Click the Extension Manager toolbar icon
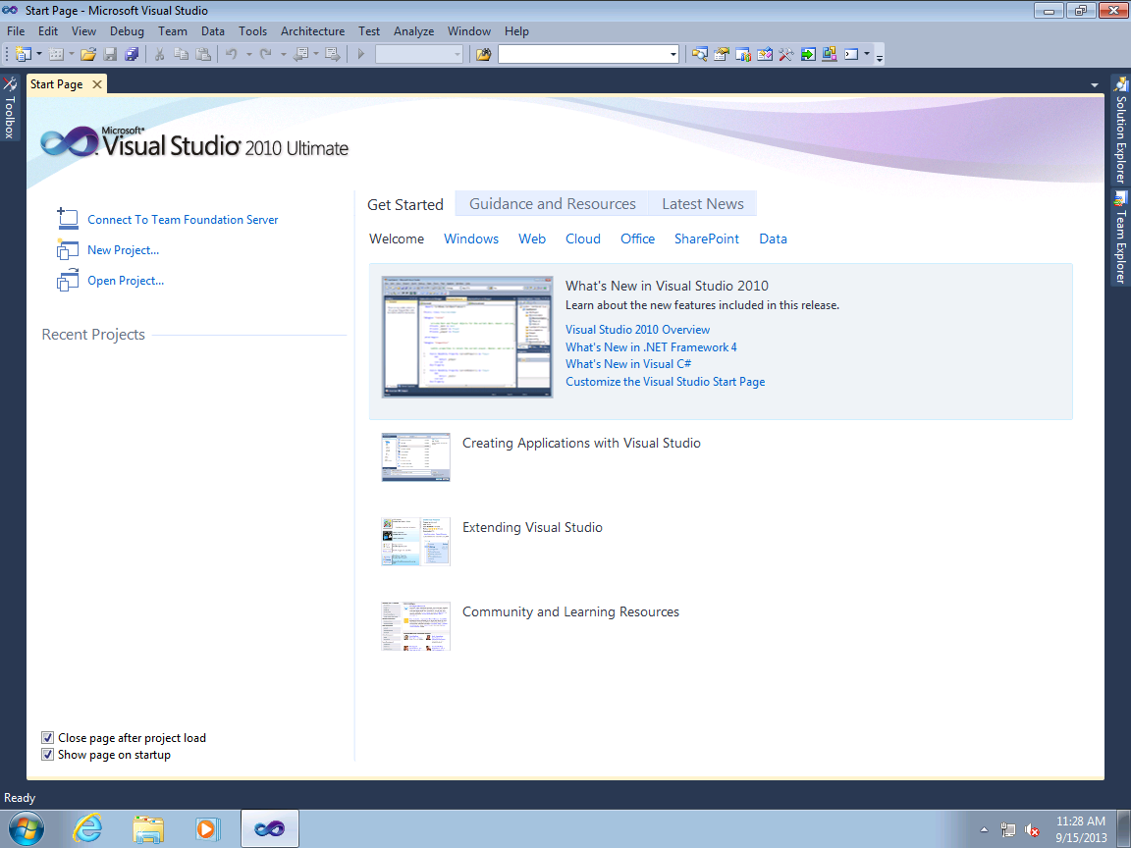Screen dimensions: 1131x848 pos(830,54)
